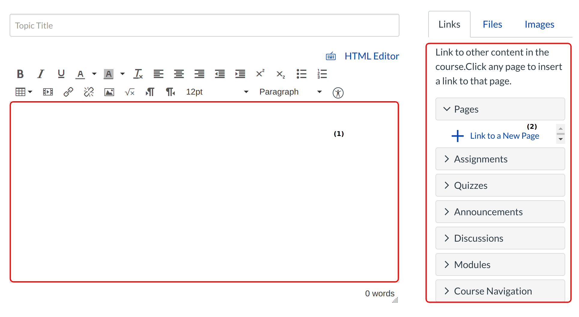
Task: Open the text color picker arrow
Action: tap(94, 74)
